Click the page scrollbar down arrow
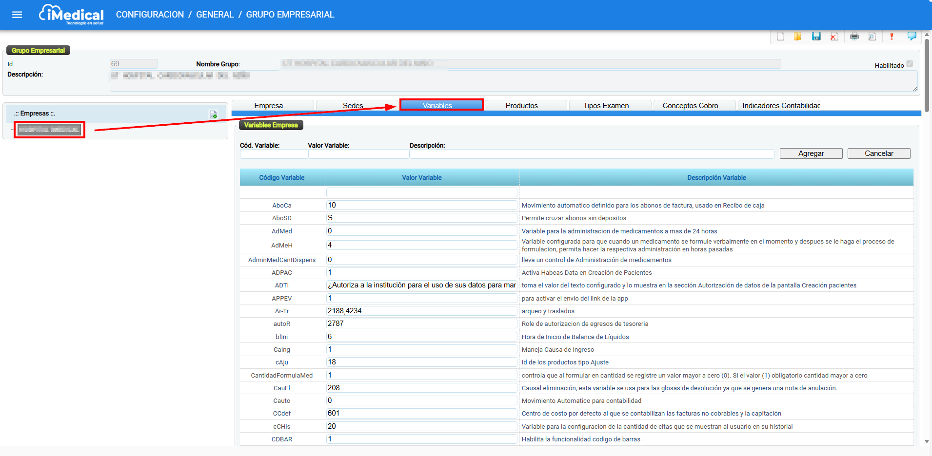Viewport: 932px width, 456px height. point(927,441)
